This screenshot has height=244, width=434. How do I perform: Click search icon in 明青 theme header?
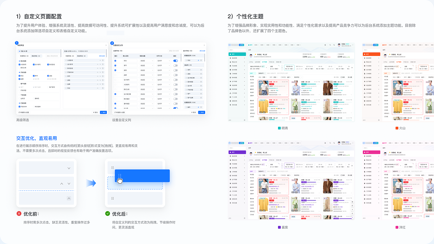point(330,45)
